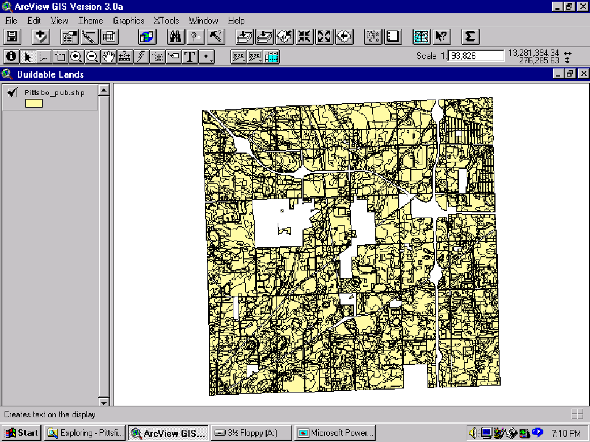Open the Legend Editor icon
Viewport: 590px width, 442px height.
[89, 37]
